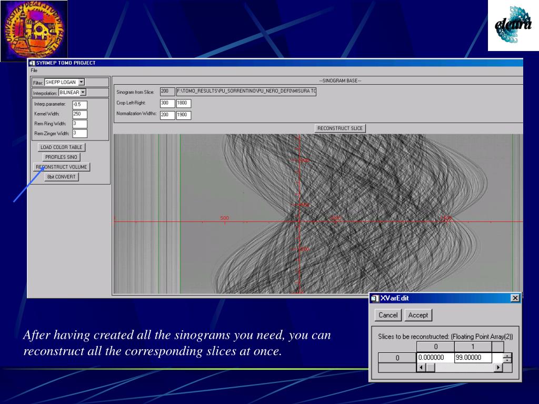
Task: Click XVarEdit table scroll right arrow
Action: tap(498, 368)
